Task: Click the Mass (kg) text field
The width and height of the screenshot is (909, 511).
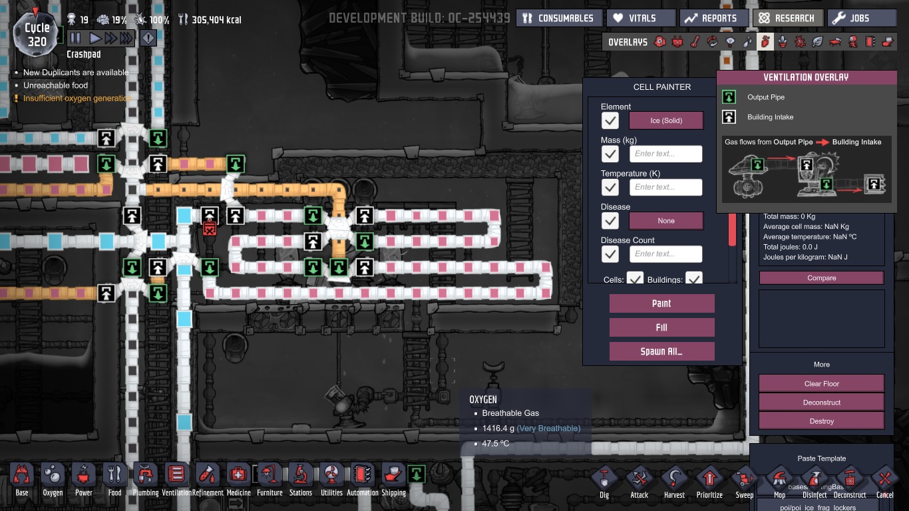Action: coord(666,154)
